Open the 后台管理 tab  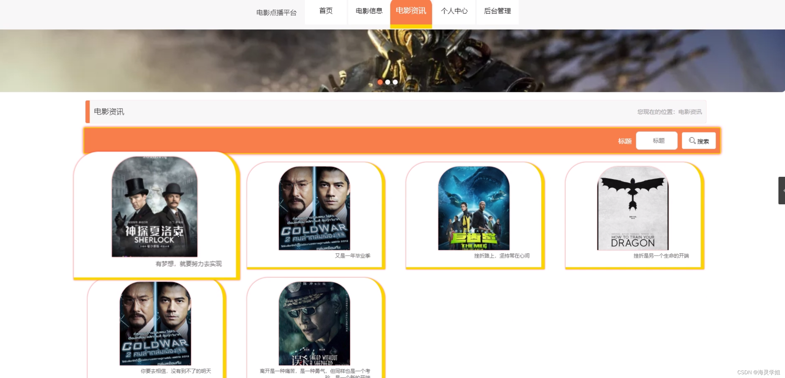point(497,11)
